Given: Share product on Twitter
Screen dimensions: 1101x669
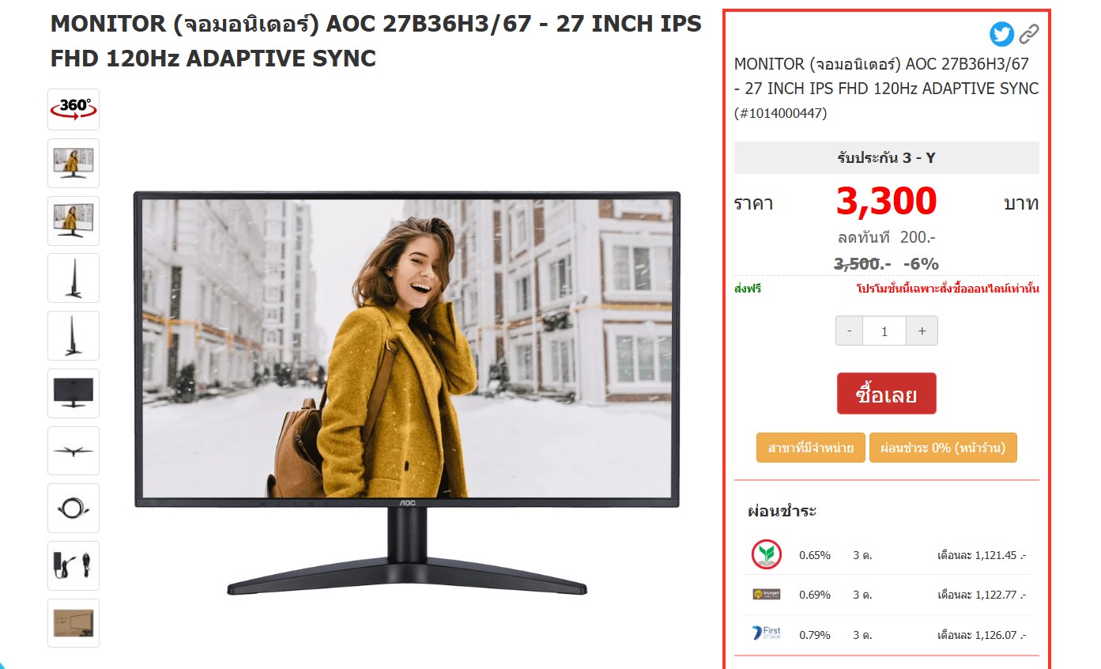Looking at the screenshot, I should coord(1002,34).
